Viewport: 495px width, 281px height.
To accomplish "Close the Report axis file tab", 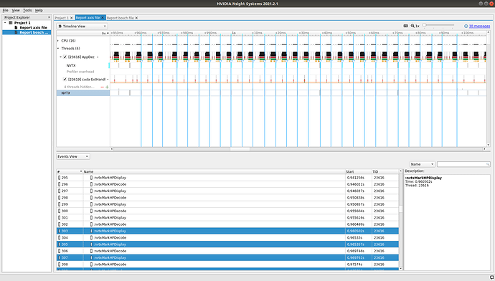I will click(x=103, y=18).
